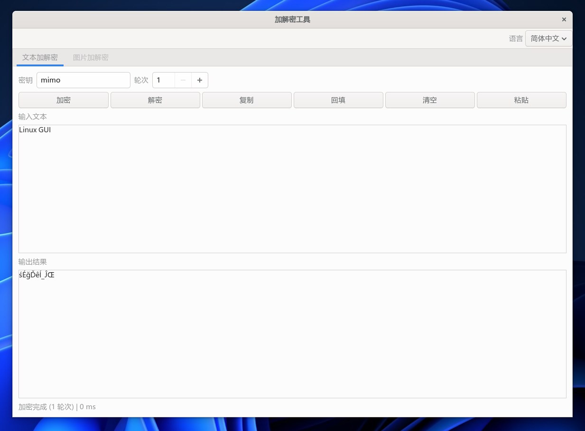Click the status text 加密完成 (1 轮次)
The height and width of the screenshot is (431, 585).
[x=46, y=407]
